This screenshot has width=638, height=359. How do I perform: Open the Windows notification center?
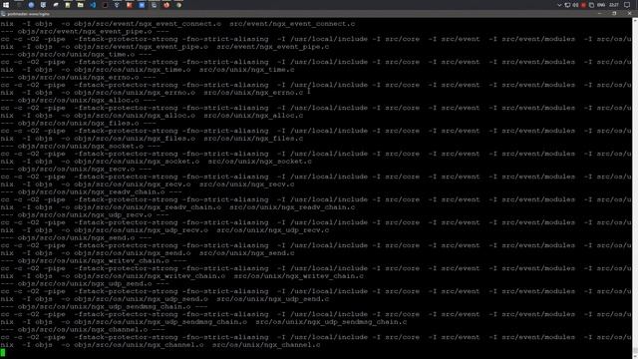click(x=627, y=5)
